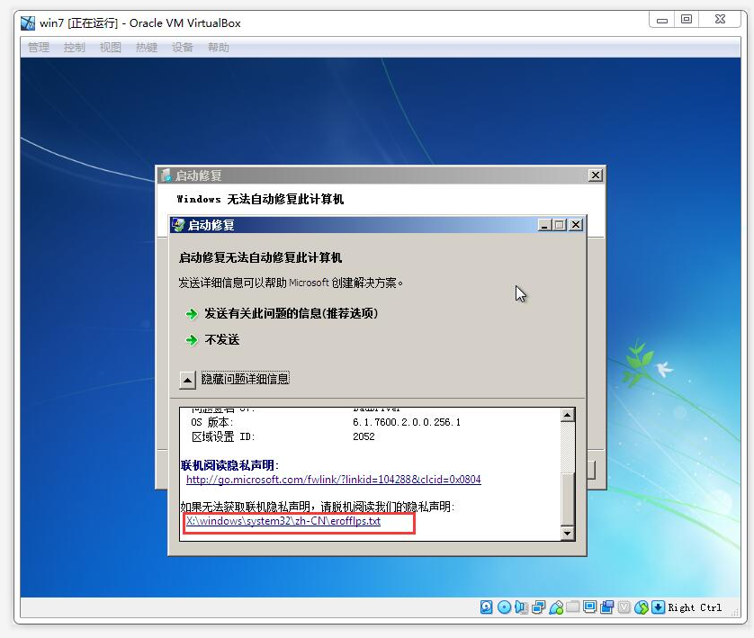Click the hard disk activity icon in status bar
Image resolution: width=754 pixels, height=638 pixels.
[x=486, y=607]
